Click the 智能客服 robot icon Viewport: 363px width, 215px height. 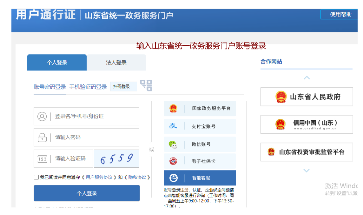pyautogui.click(x=174, y=178)
